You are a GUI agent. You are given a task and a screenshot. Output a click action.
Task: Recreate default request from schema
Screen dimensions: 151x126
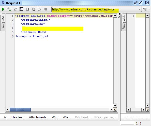[x=21, y=9]
